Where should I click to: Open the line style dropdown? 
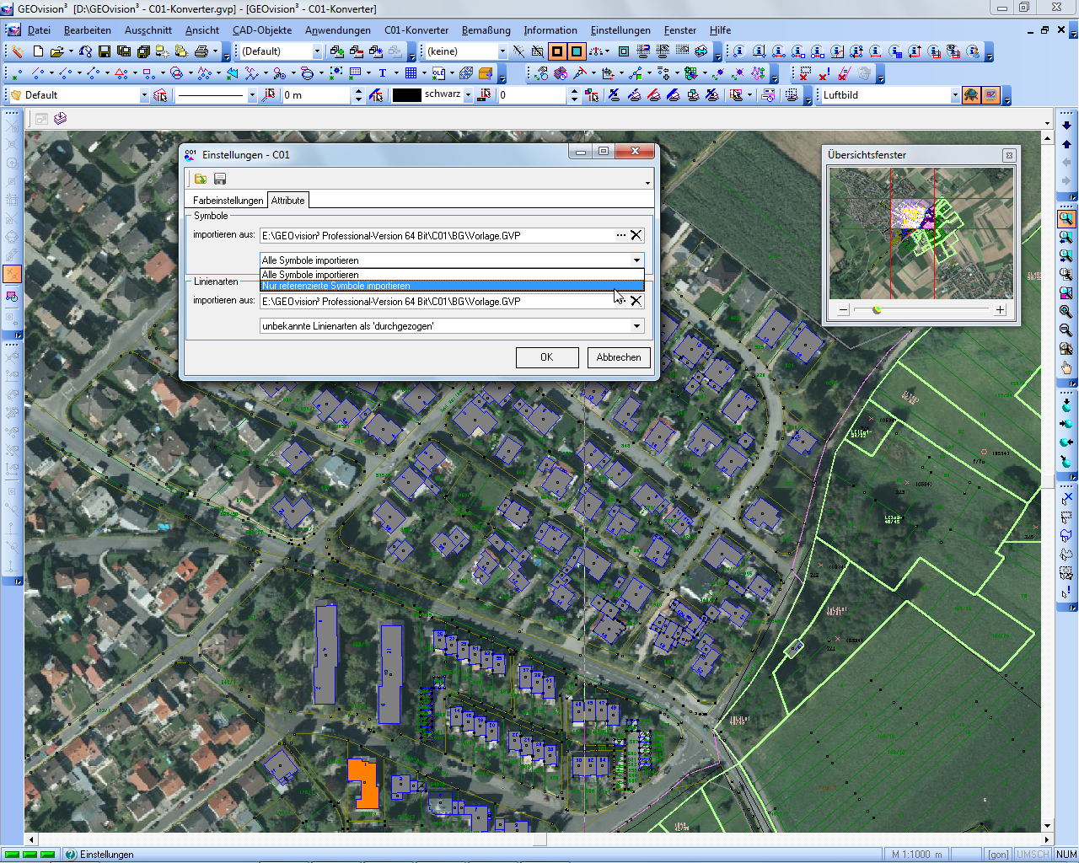(x=251, y=95)
